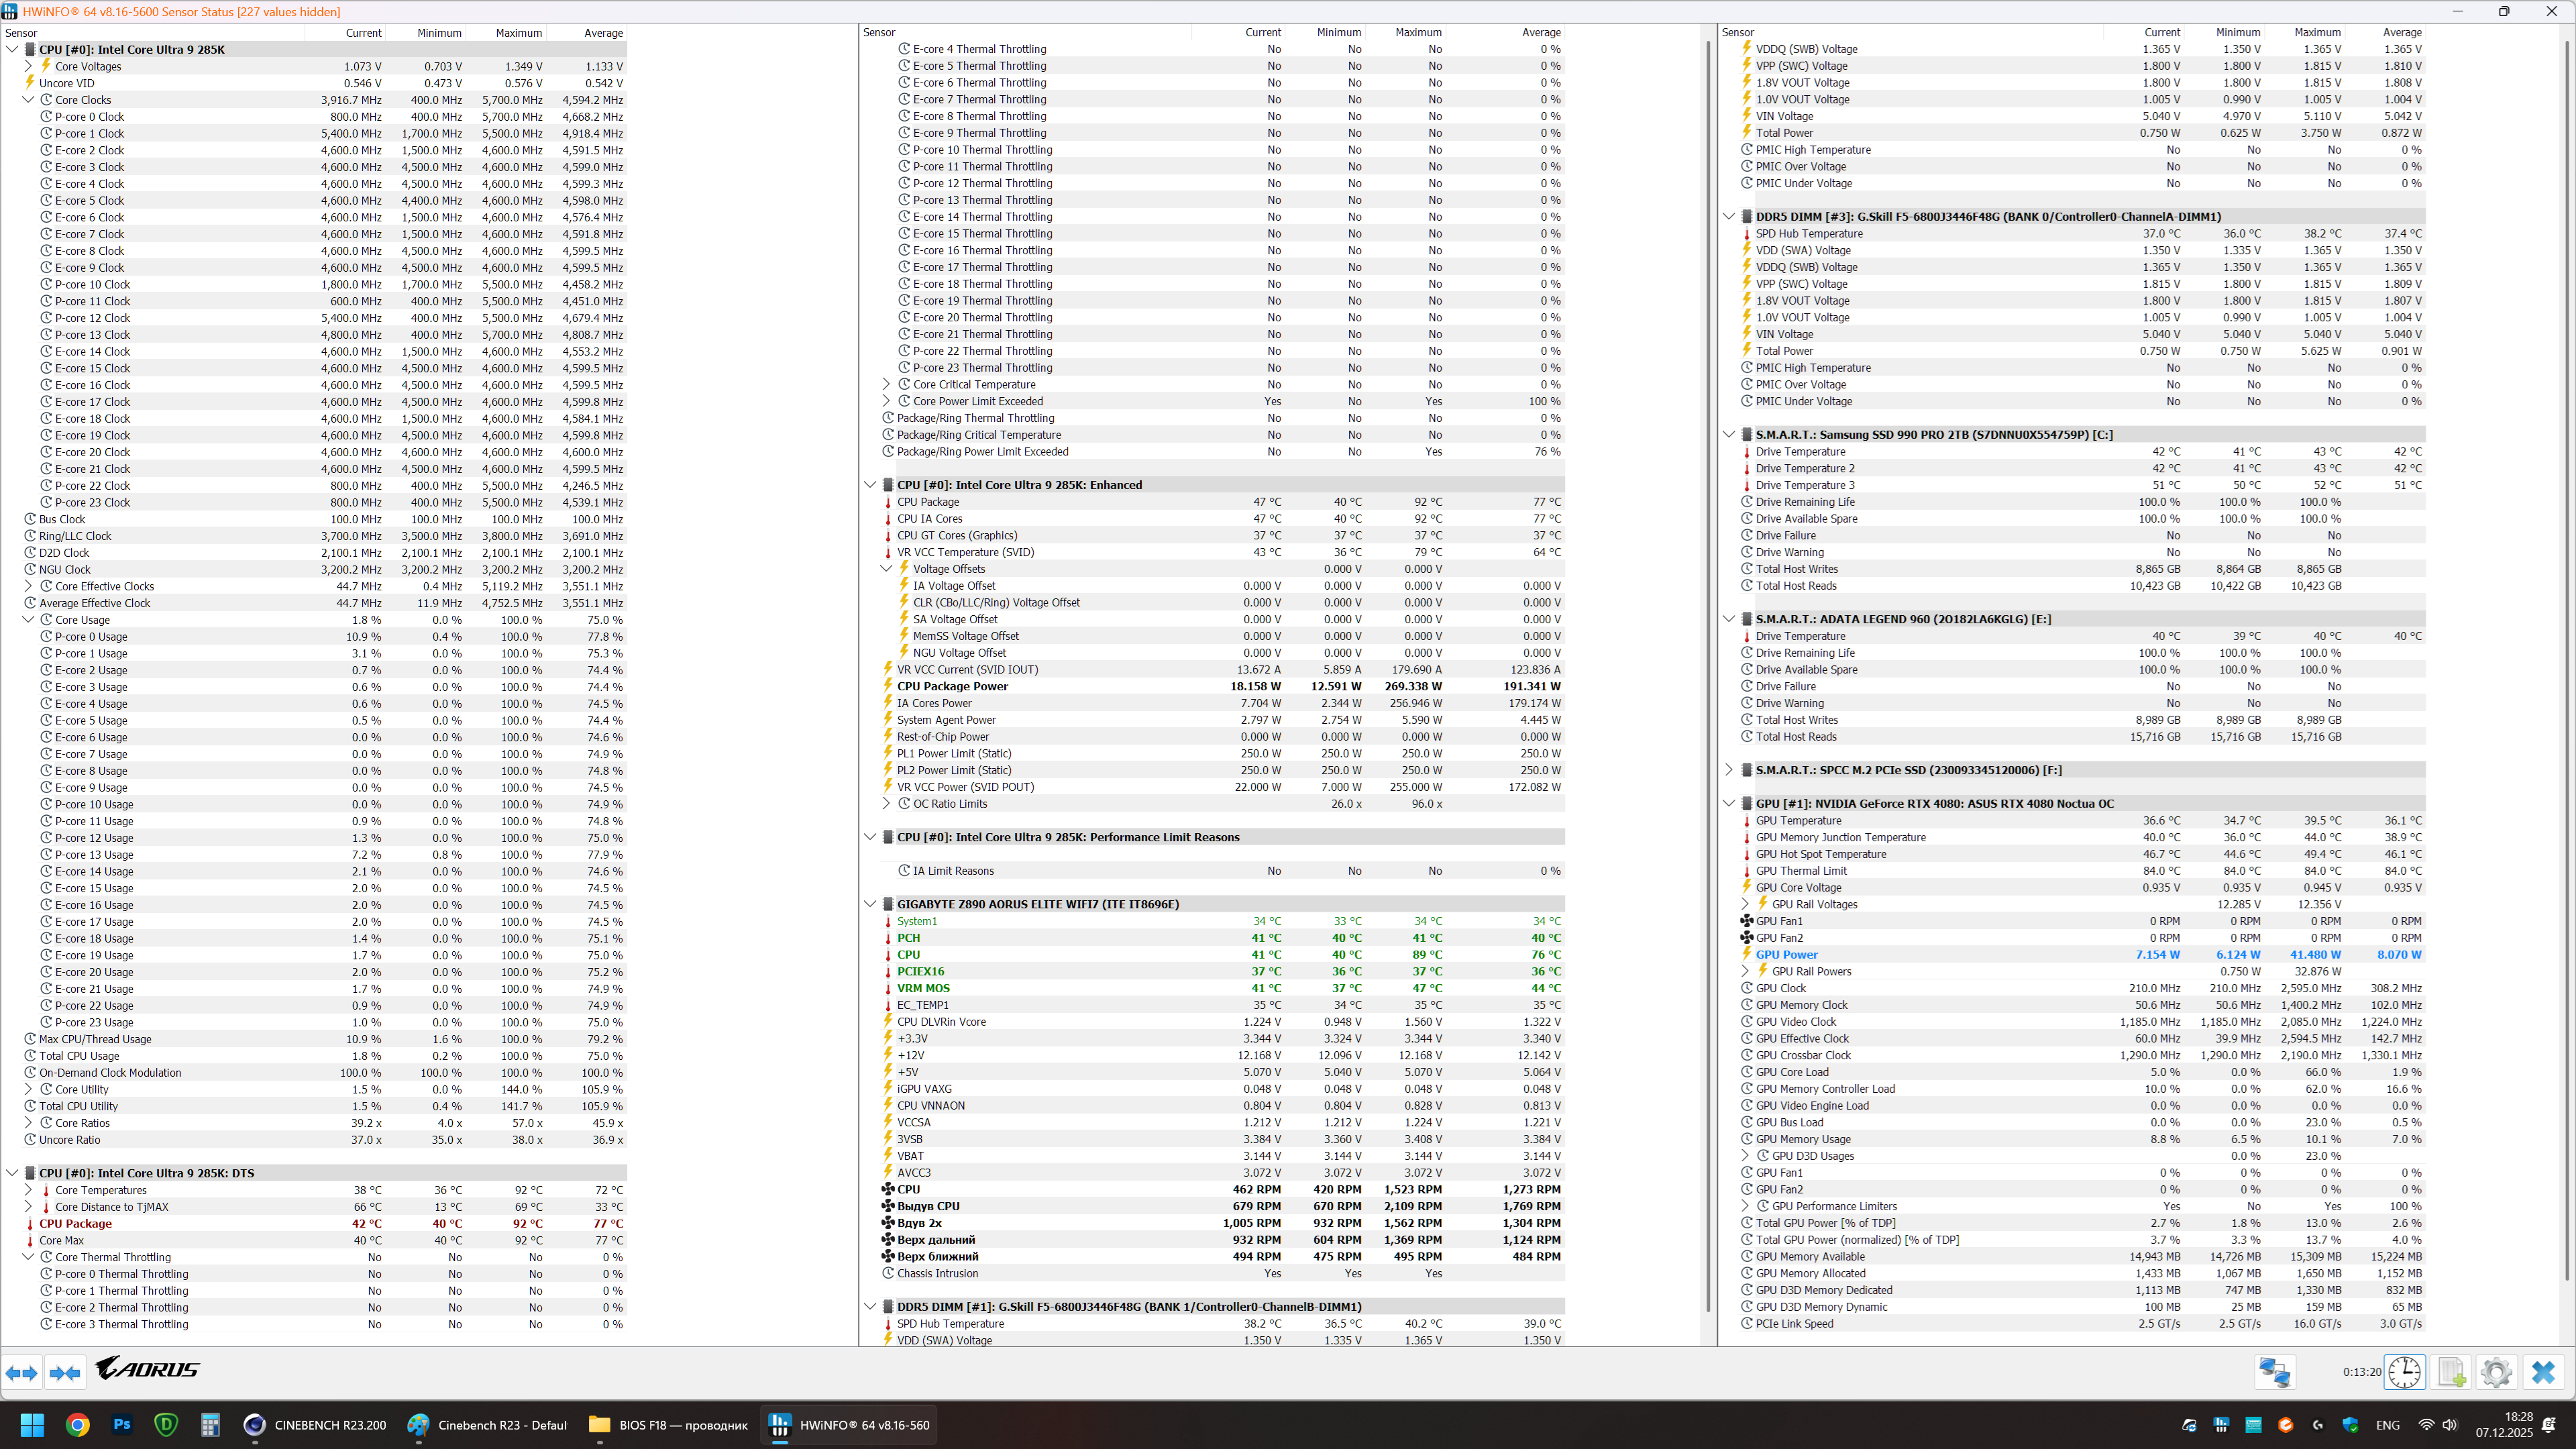This screenshot has height=1449, width=2576.
Task: Open sensor settings with the gear icon
Action: pyautogui.click(x=2496, y=1372)
